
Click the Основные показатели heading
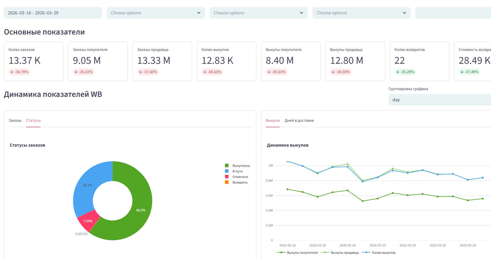[44, 32]
